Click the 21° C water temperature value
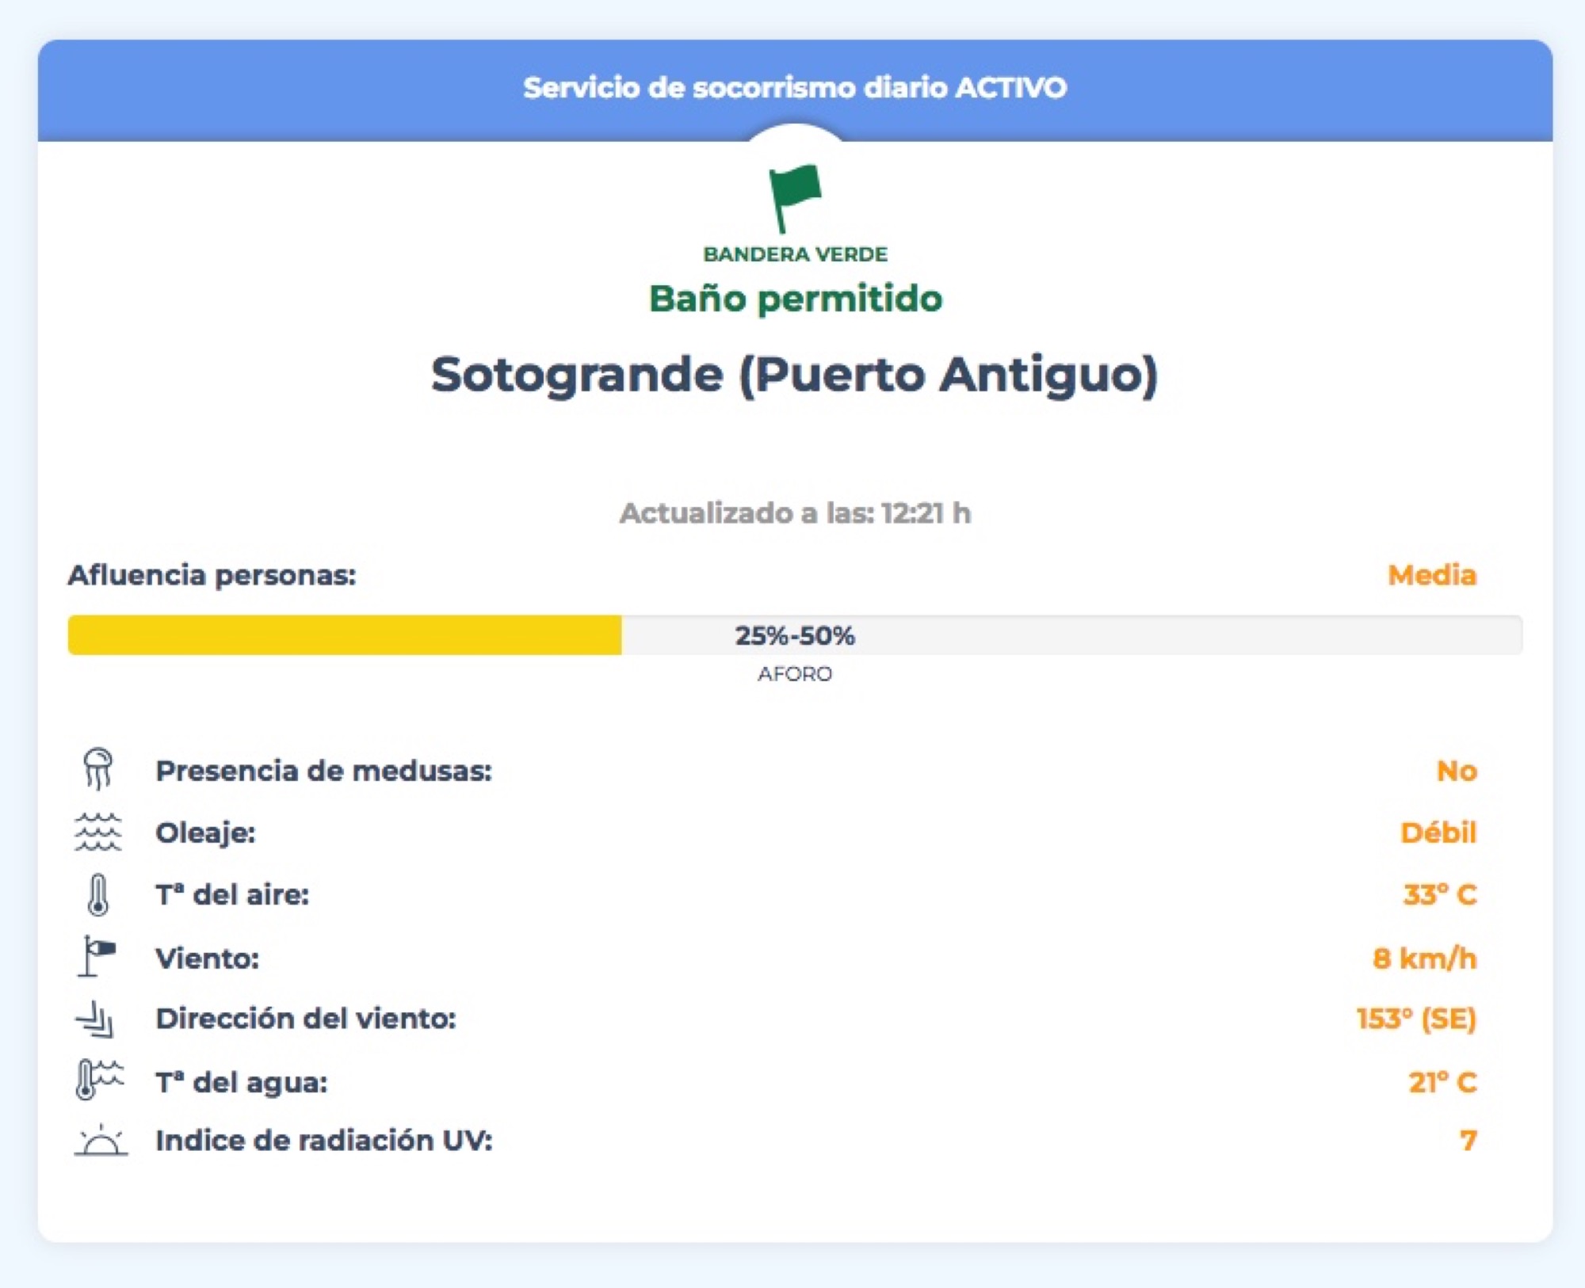This screenshot has width=1585, height=1288. [x=1442, y=1082]
